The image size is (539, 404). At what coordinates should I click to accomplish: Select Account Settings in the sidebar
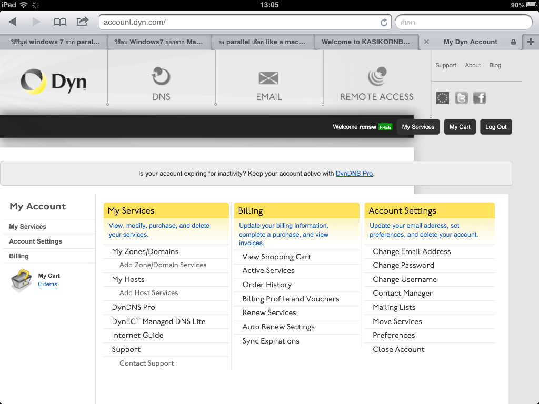[x=35, y=241]
